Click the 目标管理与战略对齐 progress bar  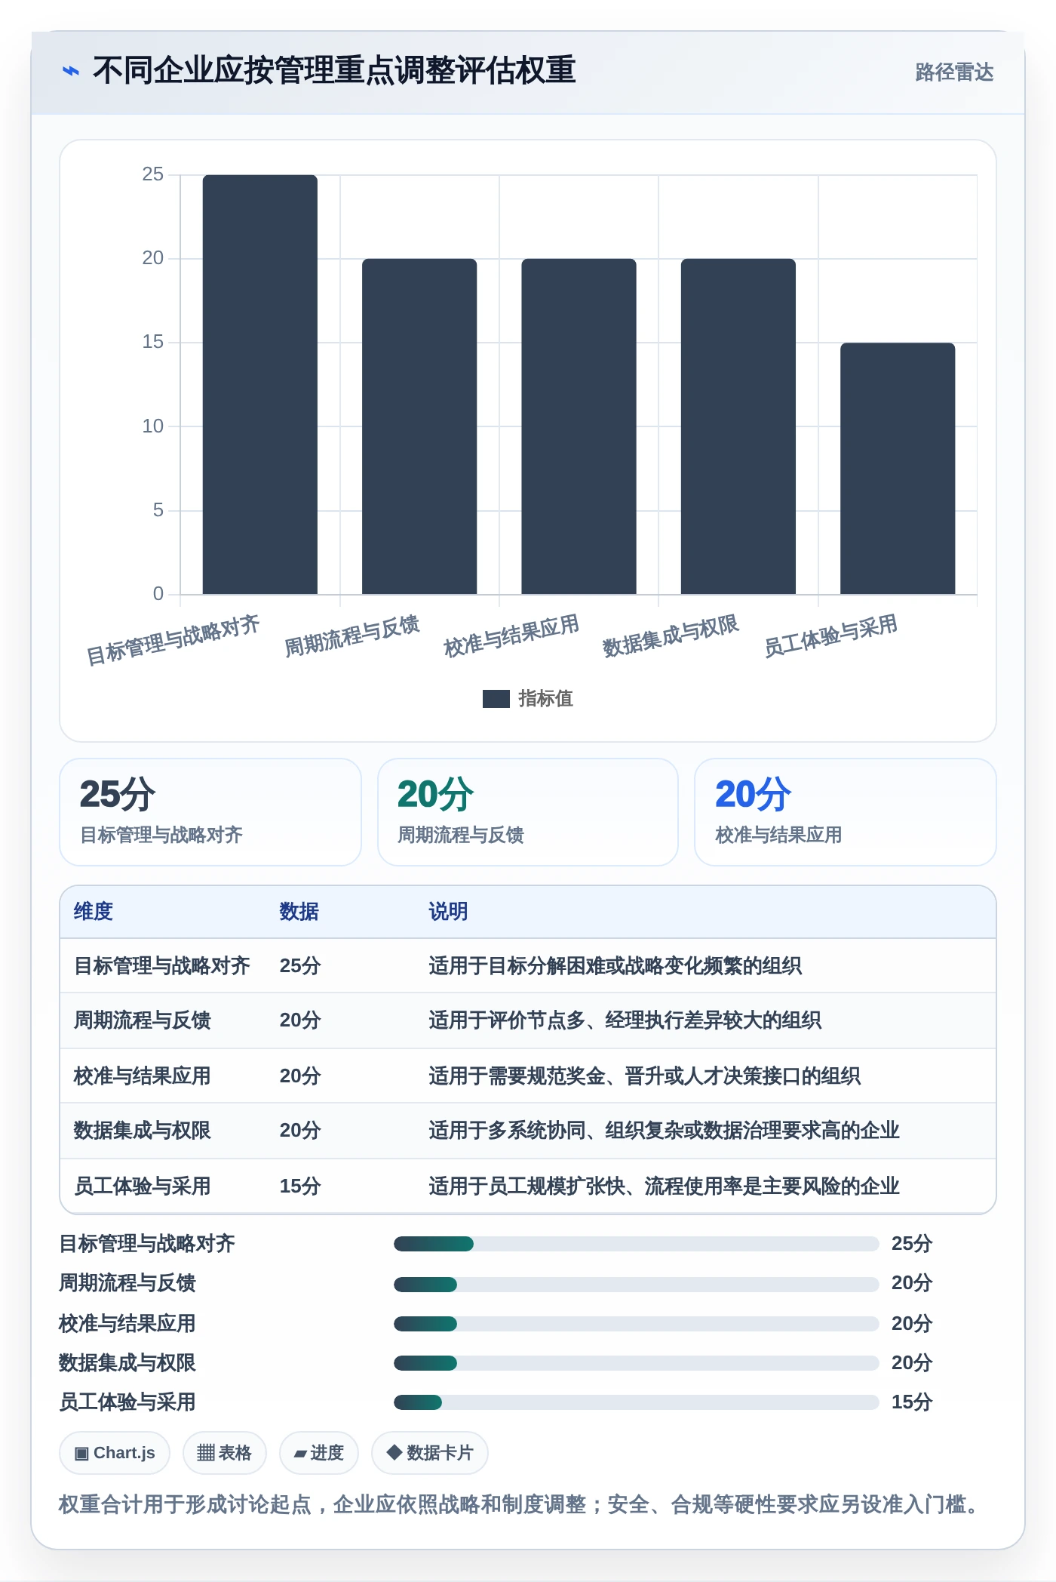(636, 1244)
